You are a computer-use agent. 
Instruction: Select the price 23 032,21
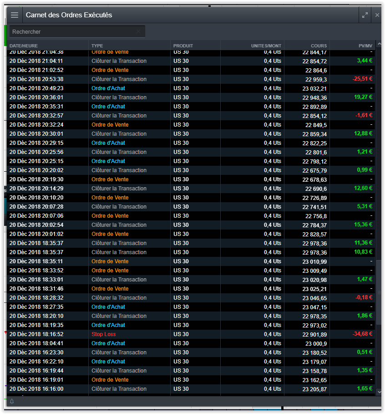[314, 89]
